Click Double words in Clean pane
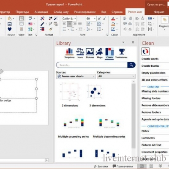 150,59
